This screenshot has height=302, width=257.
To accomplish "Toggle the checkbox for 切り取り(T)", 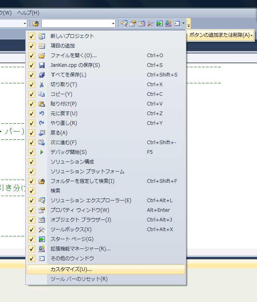I will pos(32,85).
